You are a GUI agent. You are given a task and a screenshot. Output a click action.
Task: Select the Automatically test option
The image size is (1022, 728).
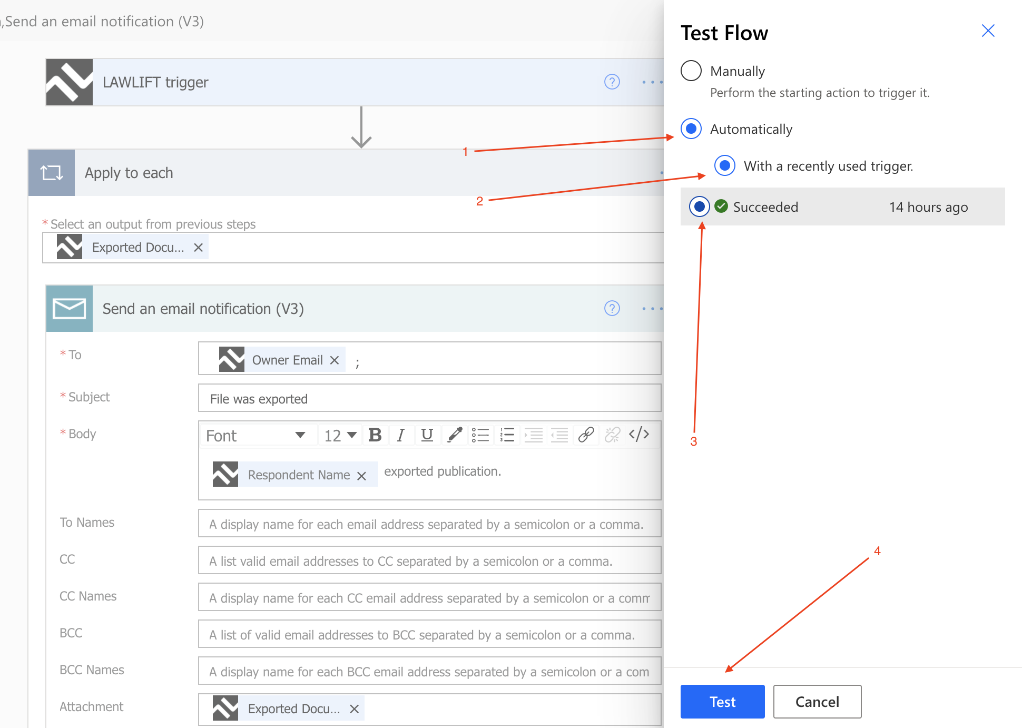[691, 129]
